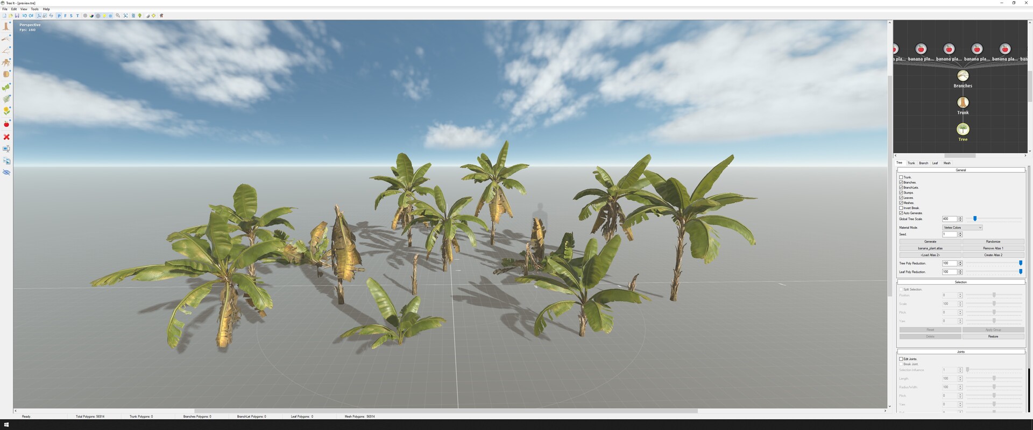Redo the action in toolbar
The image size is (1033, 430).
pos(31,16)
